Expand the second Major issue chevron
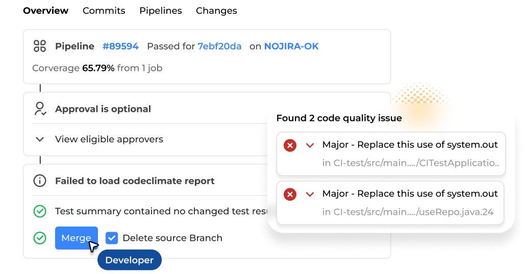Image resolution: width=525 pixels, height=274 pixels. tap(310, 194)
